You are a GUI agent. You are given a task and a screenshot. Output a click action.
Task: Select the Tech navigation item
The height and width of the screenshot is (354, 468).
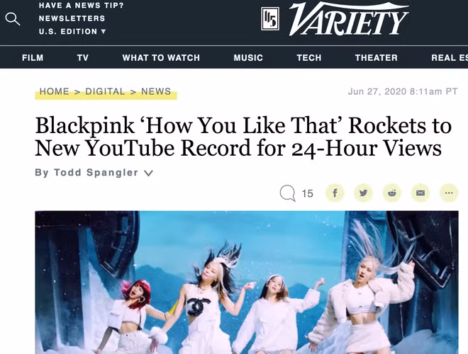[309, 57]
